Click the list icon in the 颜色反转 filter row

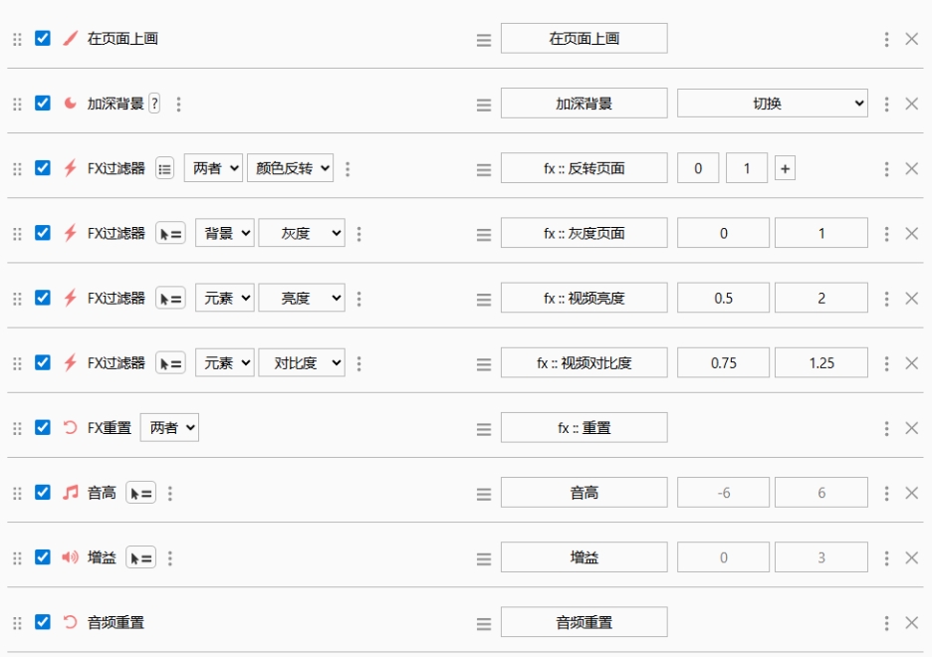click(x=166, y=168)
